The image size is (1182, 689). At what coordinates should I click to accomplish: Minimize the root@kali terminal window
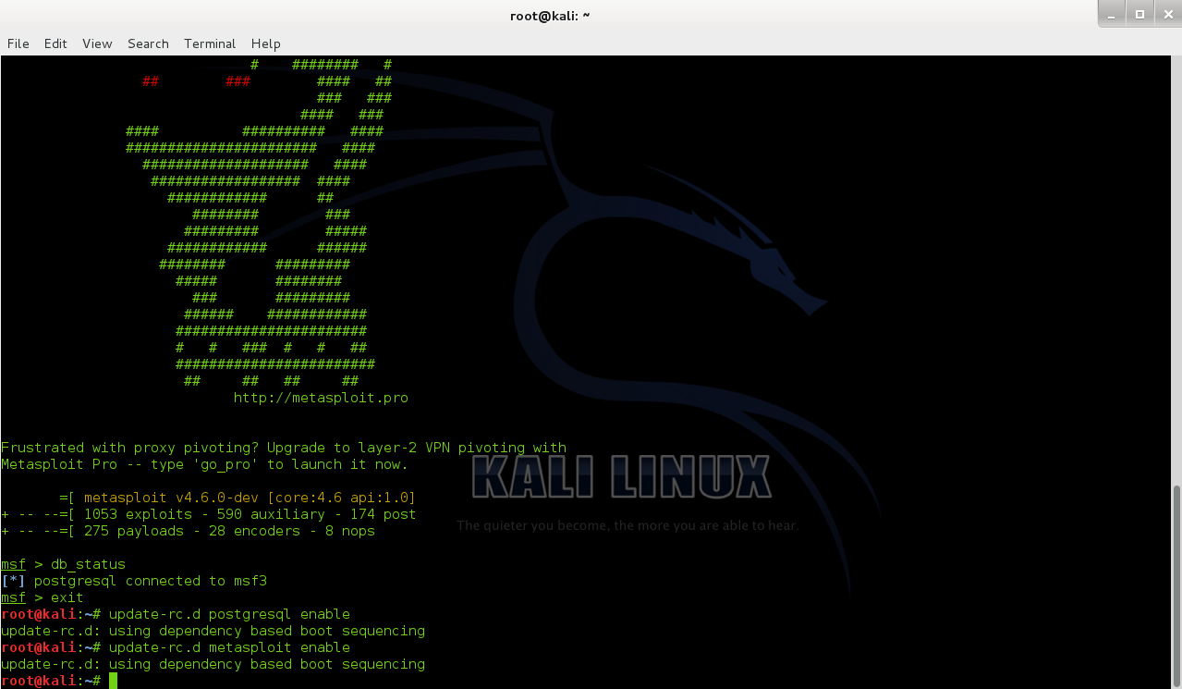(x=1113, y=13)
